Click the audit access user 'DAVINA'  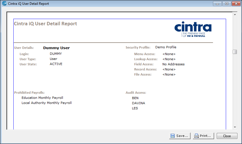[138, 103]
